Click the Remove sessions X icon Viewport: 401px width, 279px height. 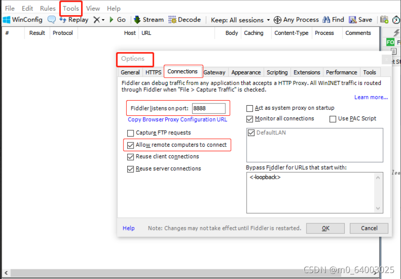(96, 20)
